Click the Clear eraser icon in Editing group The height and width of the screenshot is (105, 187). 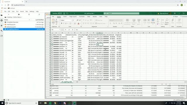click(158, 24)
